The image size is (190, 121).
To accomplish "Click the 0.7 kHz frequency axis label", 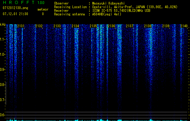I will click(2, 100).
